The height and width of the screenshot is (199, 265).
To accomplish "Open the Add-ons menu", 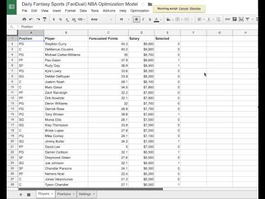I will coord(109,11).
